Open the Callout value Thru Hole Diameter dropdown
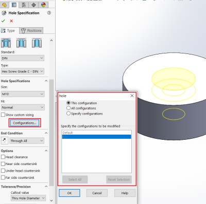206x204 pixels. click(28, 198)
